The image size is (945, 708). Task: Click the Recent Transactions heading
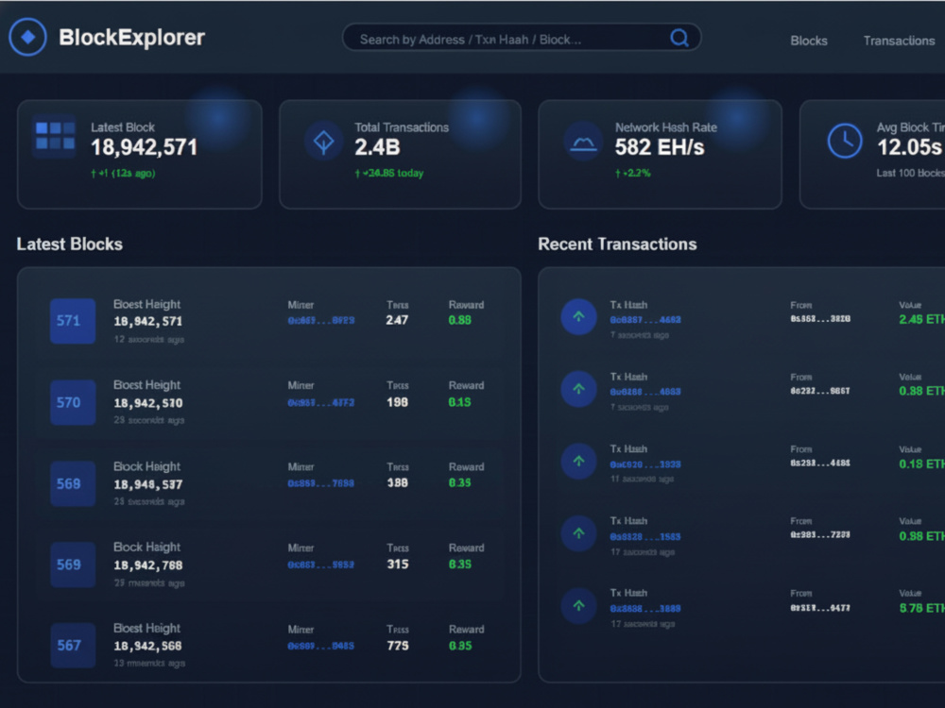click(617, 244)
